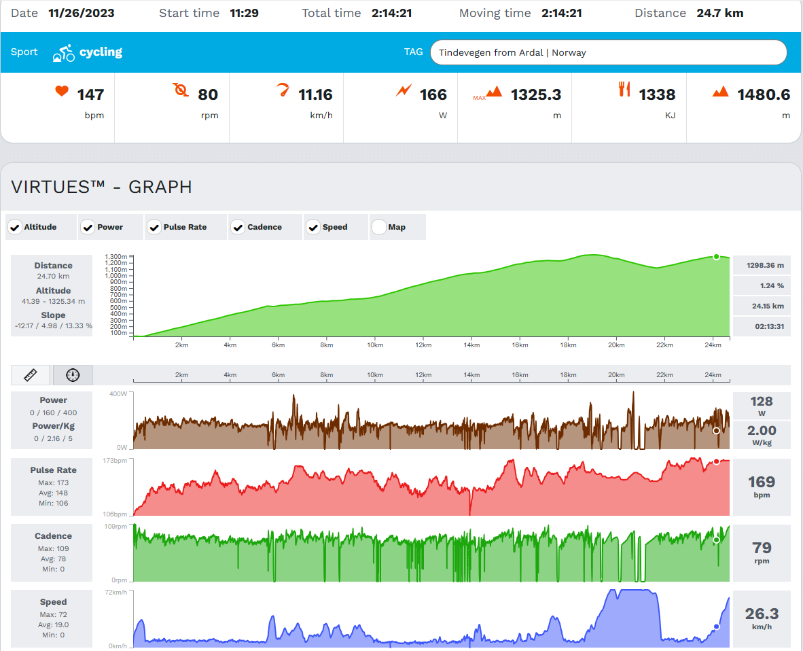Image resolution: width=803 pixels, height=651 pixels.
Task: Click the TAG input field
Action: pyautogui.click(x=608, y=52)
